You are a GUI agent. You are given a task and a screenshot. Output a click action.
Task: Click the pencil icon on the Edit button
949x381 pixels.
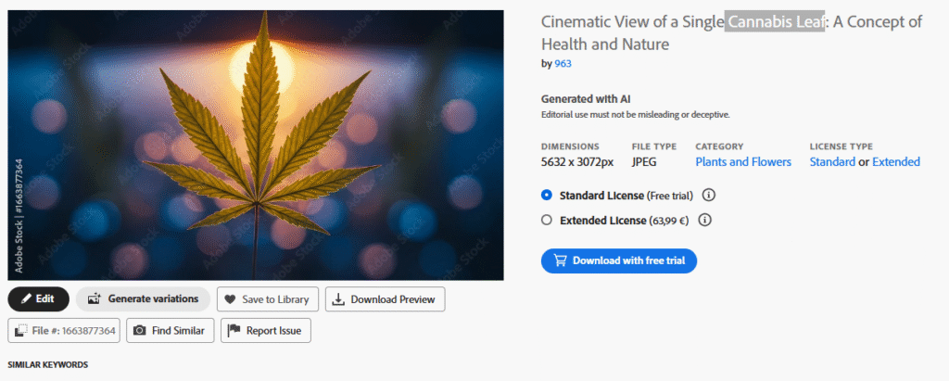(24, 299)
